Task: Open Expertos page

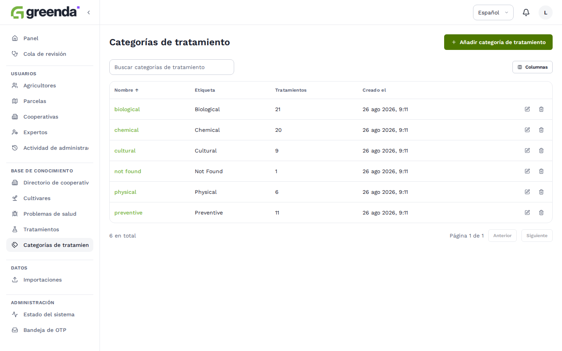Action: (x=50, y=132)
